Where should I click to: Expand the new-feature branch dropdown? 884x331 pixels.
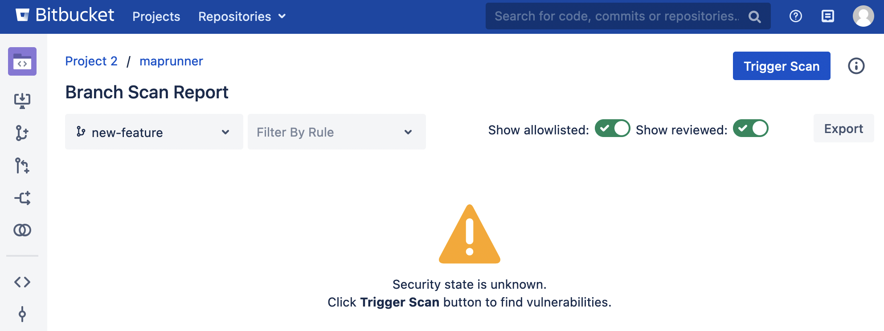(154, 132)
